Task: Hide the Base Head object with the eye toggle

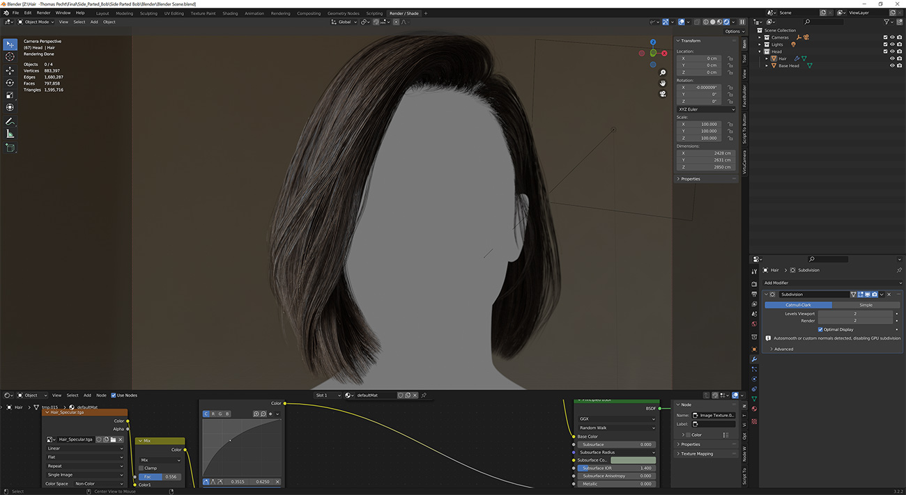Action: coord(892,65)
